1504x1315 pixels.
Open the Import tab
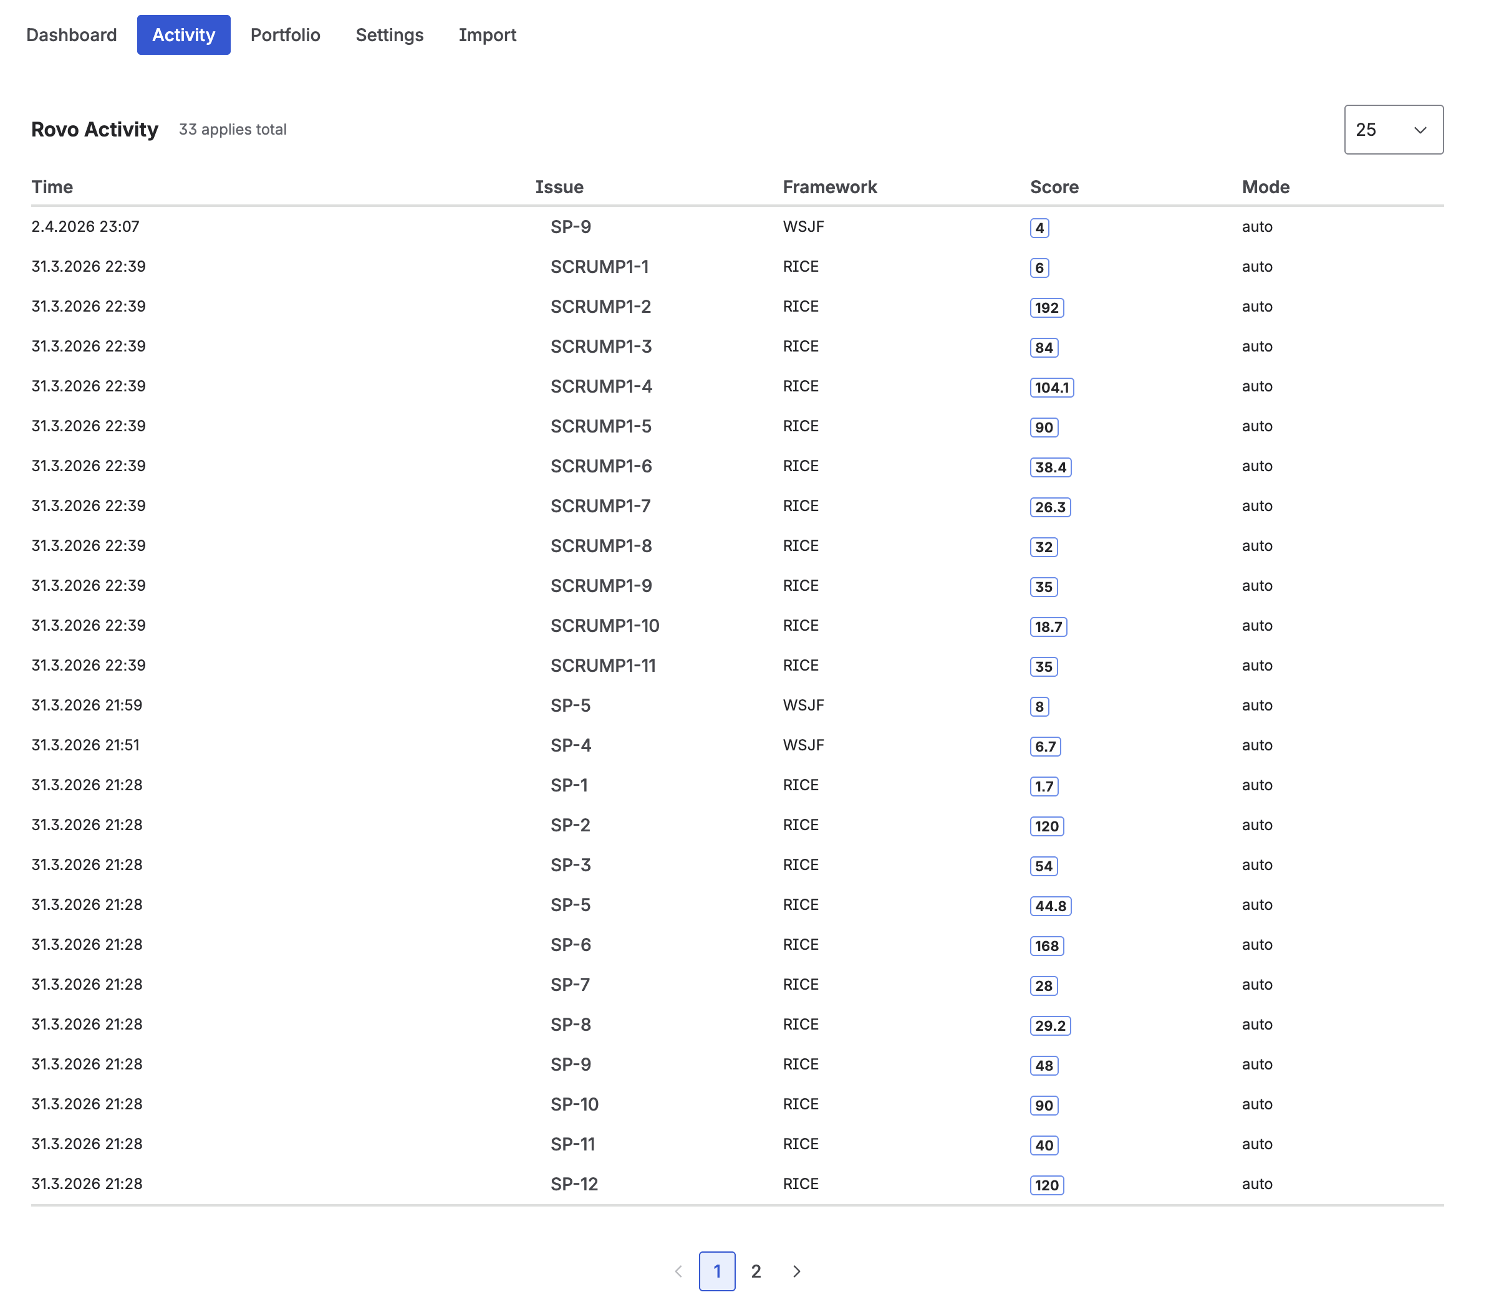click(x=488, y=34)
